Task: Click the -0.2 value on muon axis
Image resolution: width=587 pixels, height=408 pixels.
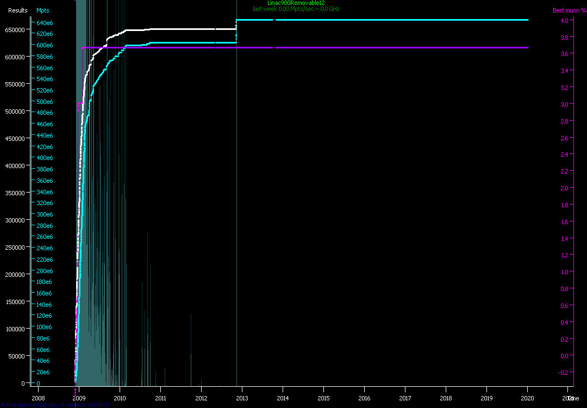Action: [563, 373]
